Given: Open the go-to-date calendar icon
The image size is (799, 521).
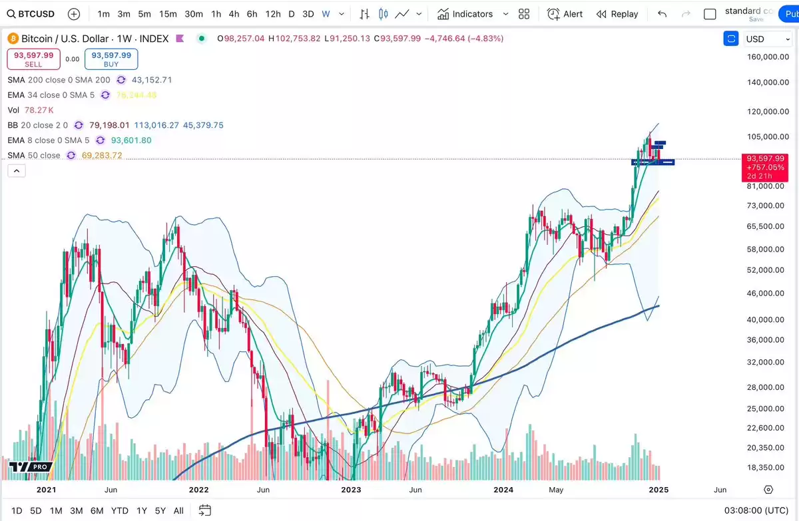Looking at the screenshot, I should [205, 510].
